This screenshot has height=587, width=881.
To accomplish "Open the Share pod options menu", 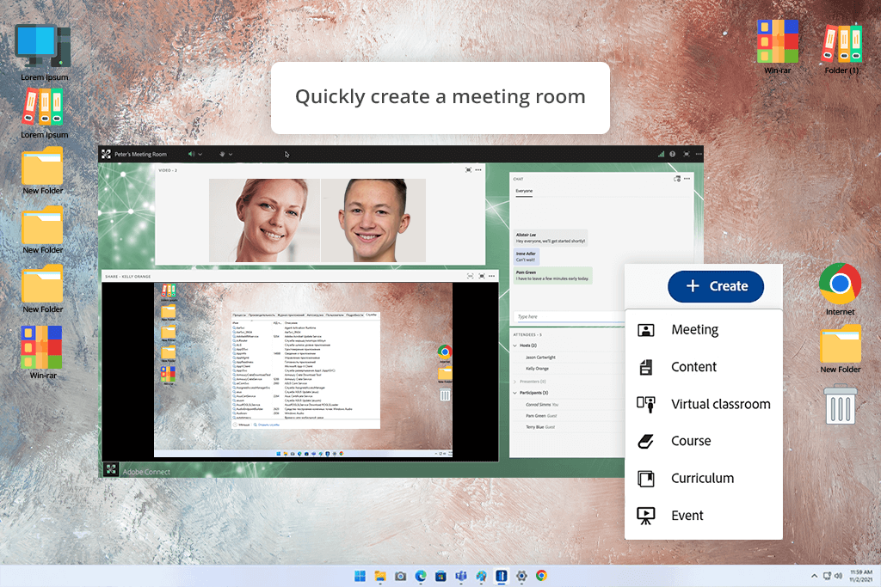I will click(x=491, y=276).
